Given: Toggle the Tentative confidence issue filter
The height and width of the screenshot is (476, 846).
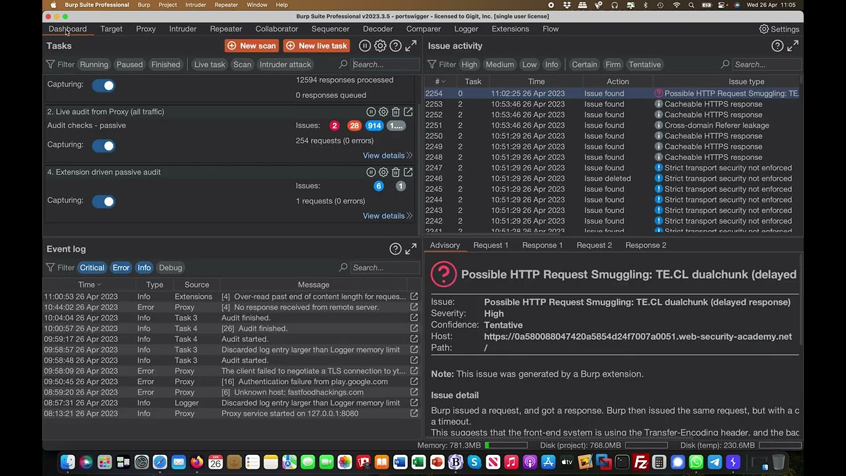Looking at the screenshot, I should [x=644, y=64].
